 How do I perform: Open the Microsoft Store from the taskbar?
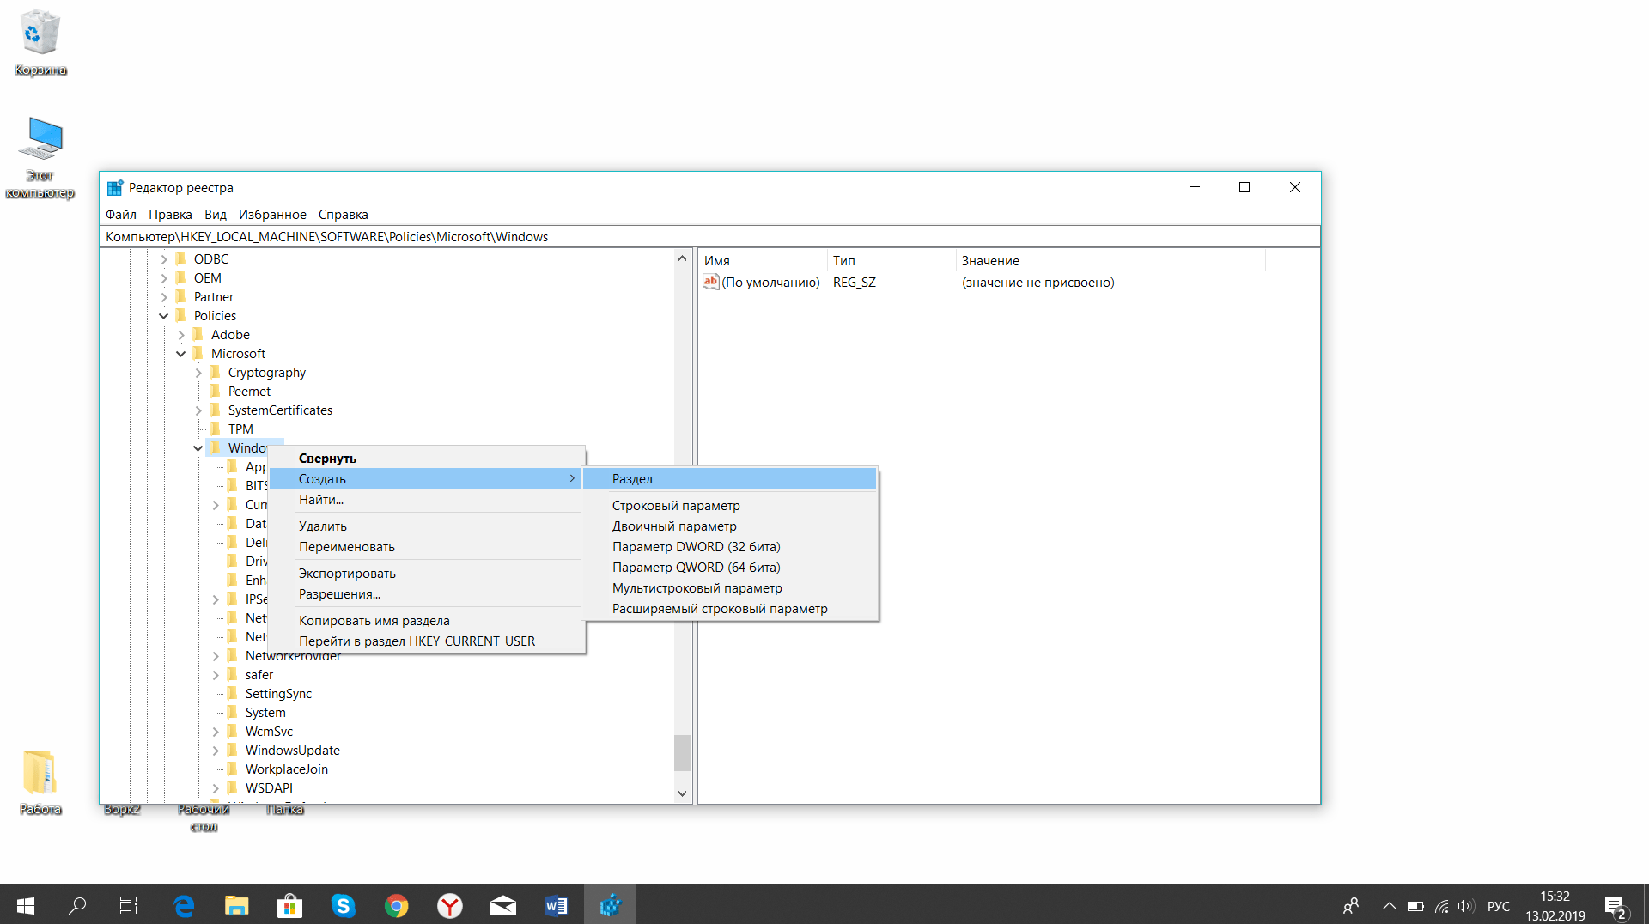point(289,905)
